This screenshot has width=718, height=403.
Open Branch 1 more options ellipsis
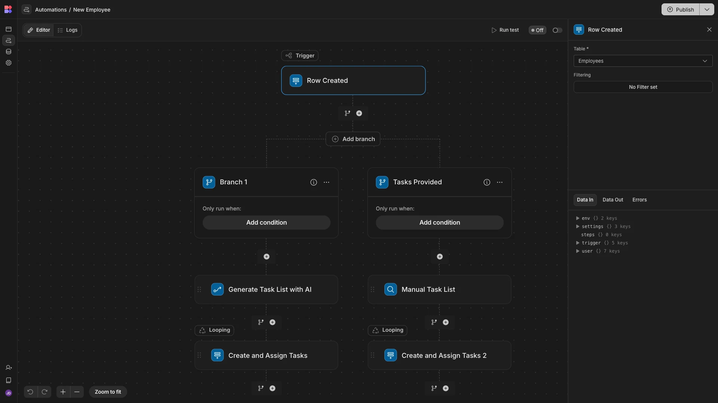326,182
